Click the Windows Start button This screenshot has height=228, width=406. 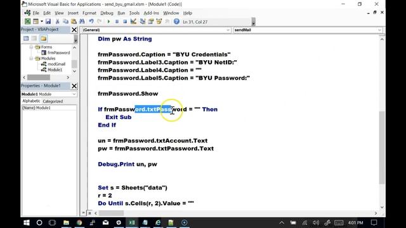[x=27, y=222]
